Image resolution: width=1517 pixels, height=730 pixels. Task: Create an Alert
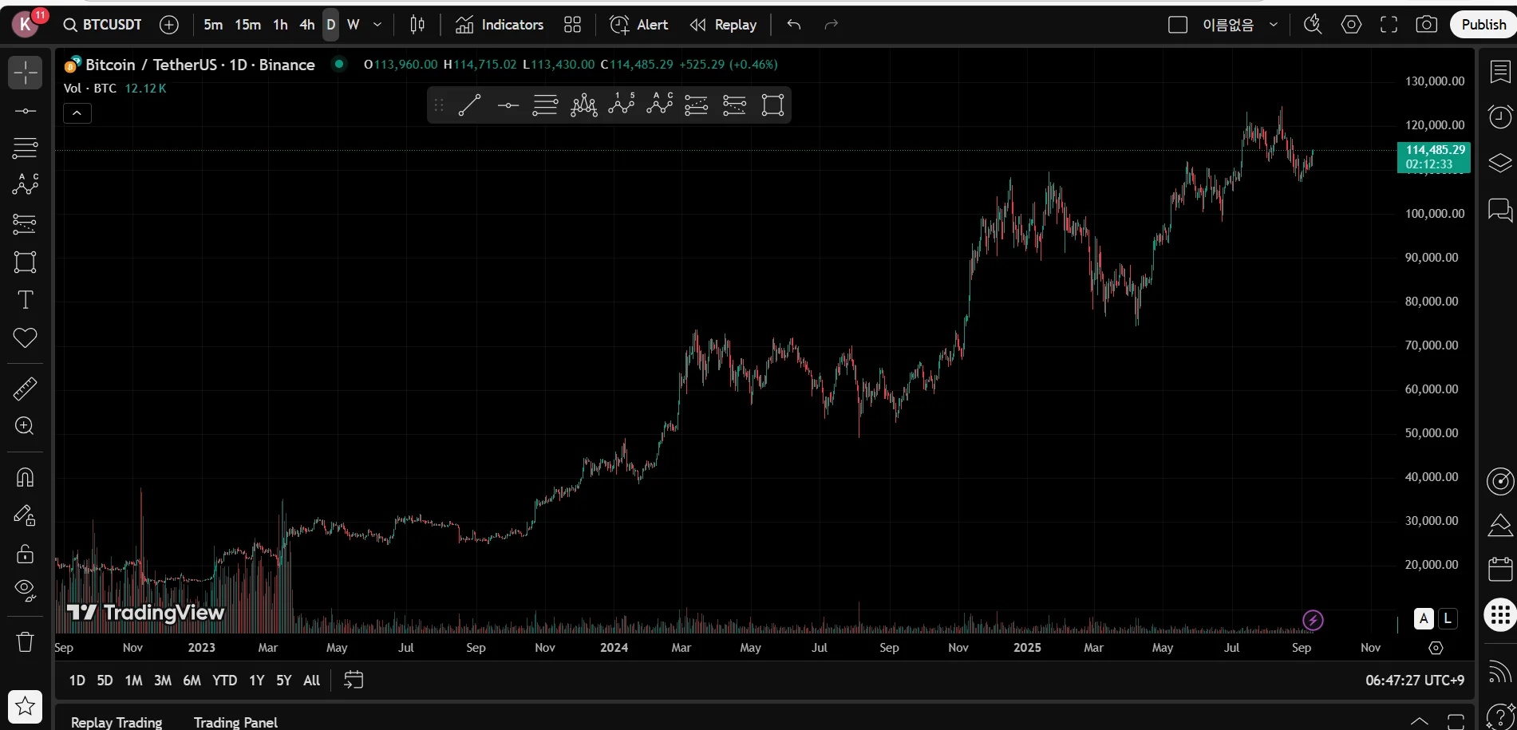[639, 25]
